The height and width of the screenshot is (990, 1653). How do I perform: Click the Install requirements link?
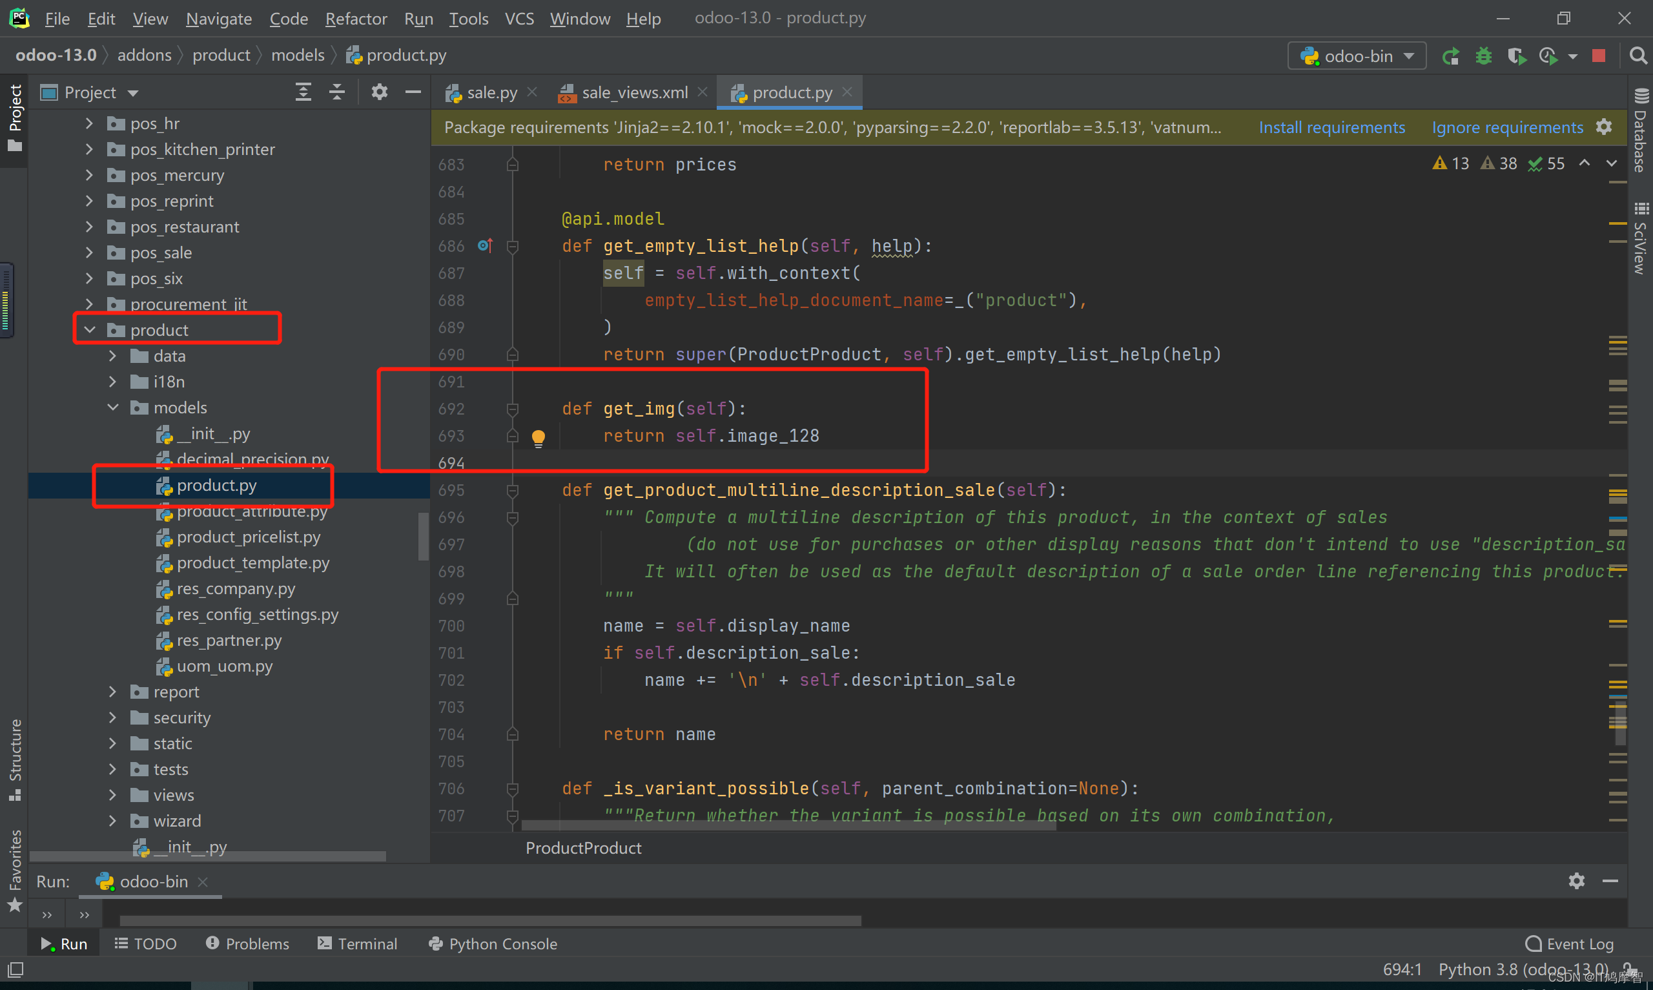tap(1331, 127)
